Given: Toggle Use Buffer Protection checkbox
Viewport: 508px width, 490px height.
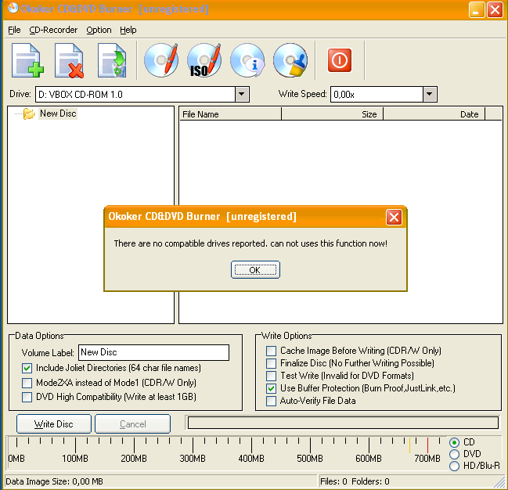Looking at the screenshot, I should pyautogui.click(x=271, y=388).
